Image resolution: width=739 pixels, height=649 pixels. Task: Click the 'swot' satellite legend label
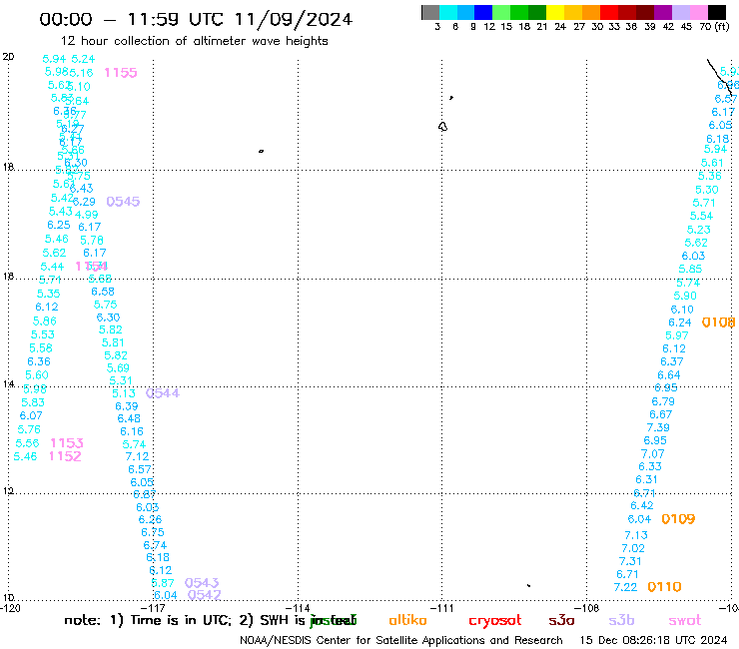pos(685,620)
